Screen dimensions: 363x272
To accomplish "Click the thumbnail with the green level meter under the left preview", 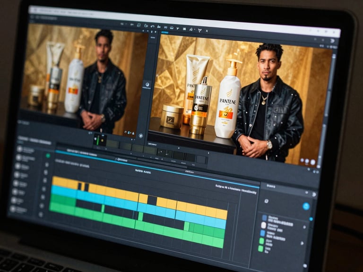I will (100, 140).
